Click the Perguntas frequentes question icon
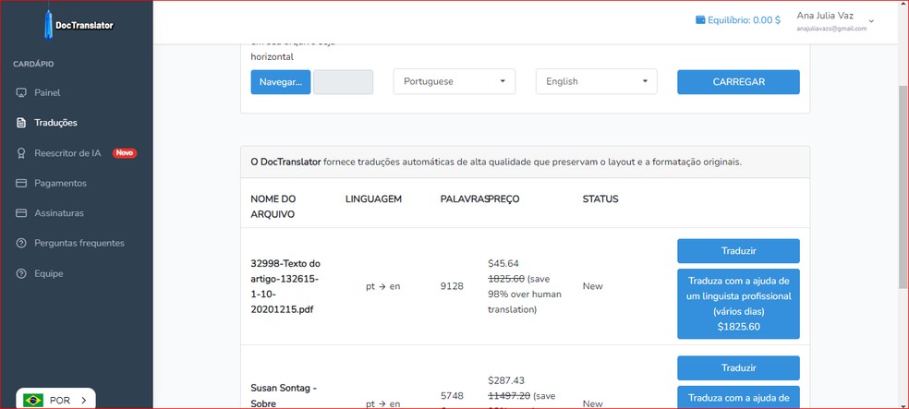The width and height of the screenshot is (909, 409). (21, 244)
